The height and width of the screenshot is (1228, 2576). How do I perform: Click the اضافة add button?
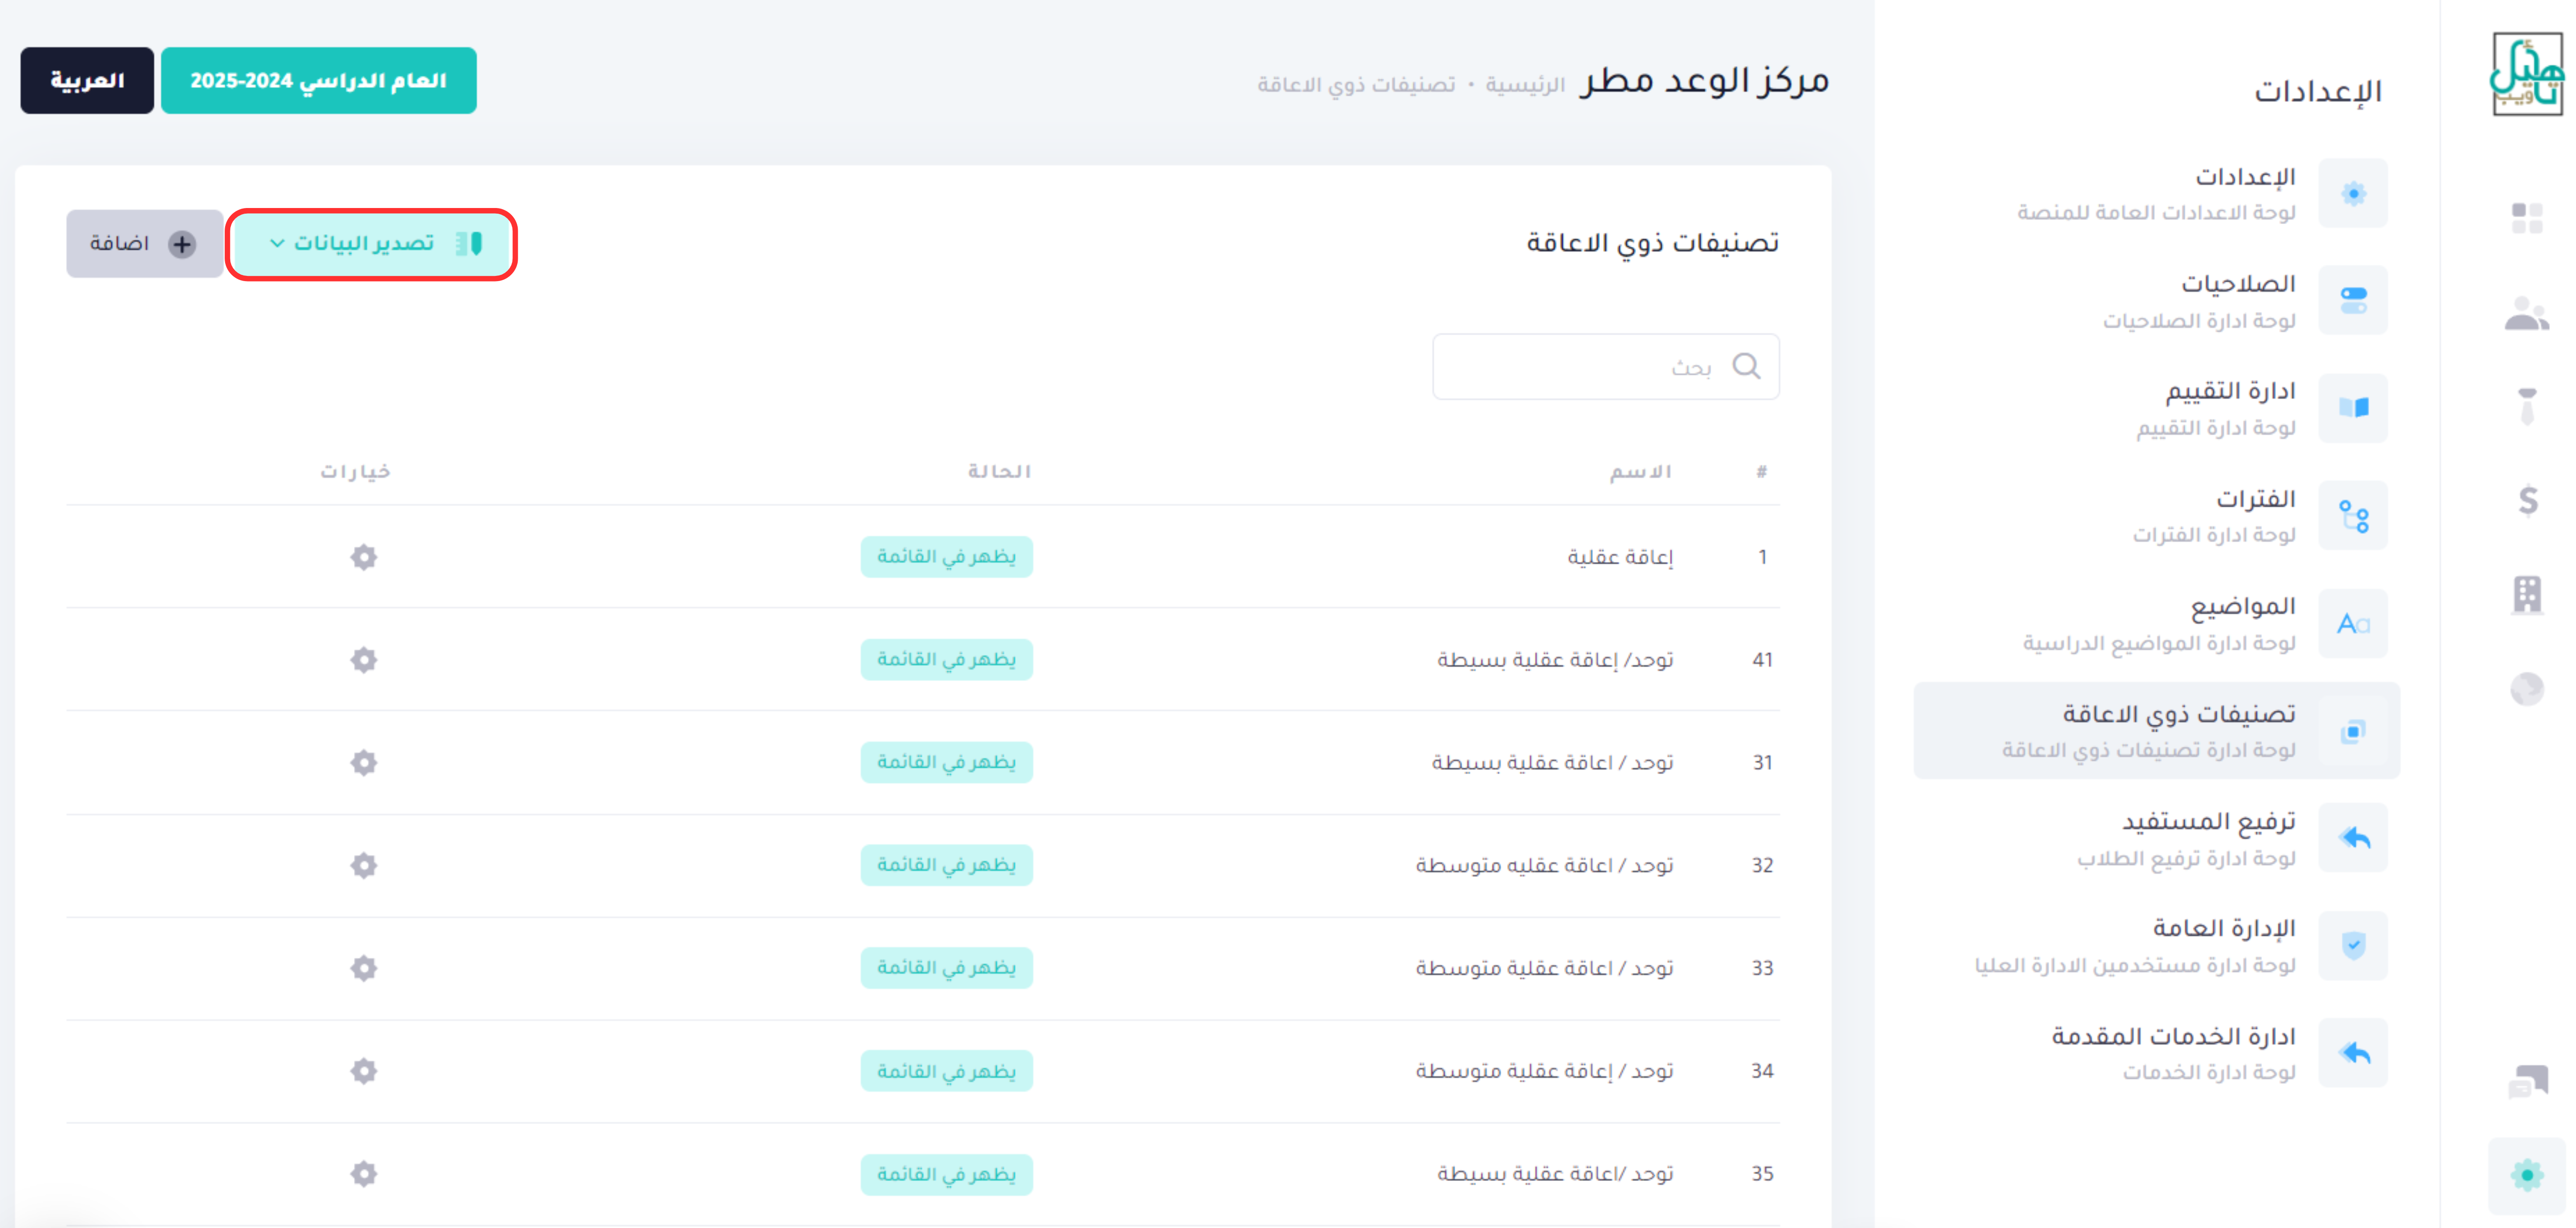144,244
